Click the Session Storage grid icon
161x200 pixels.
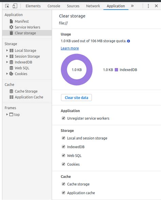11,56
